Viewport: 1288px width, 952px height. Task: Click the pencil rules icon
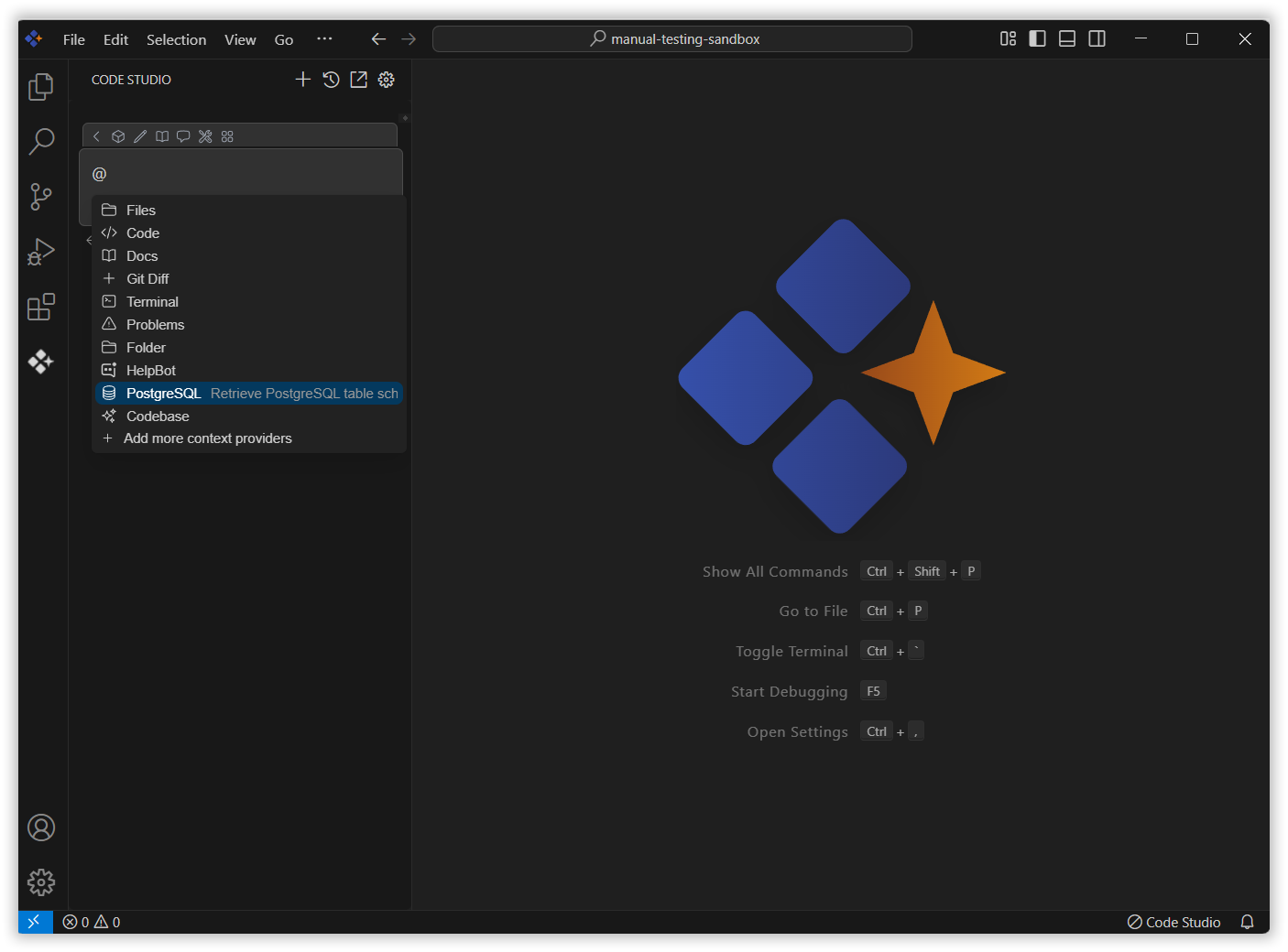(x=140, y=136)
